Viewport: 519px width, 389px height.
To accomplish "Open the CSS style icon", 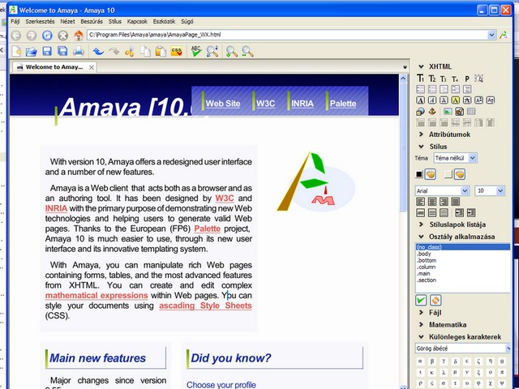I will tap(177, 51).
